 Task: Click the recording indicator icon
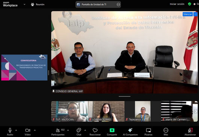194,4
